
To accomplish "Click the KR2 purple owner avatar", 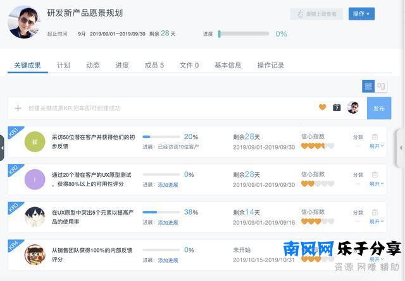I will [x=35, y=179].
